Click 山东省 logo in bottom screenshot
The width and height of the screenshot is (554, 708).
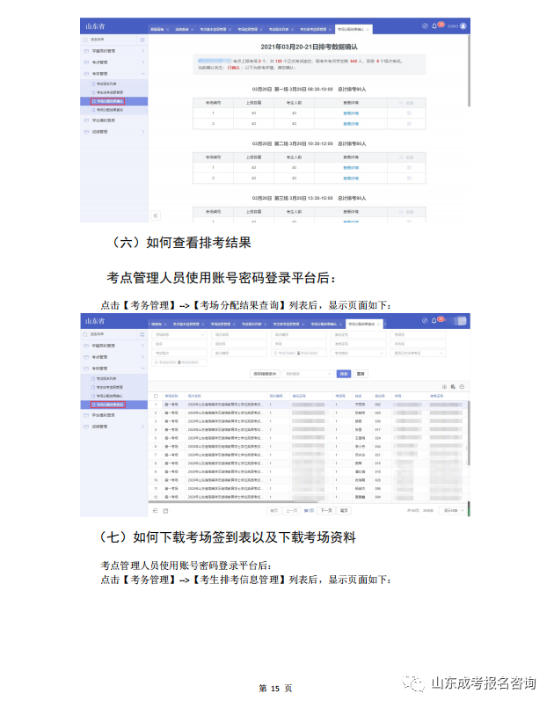pyautogui.click(x=95, y=321)
